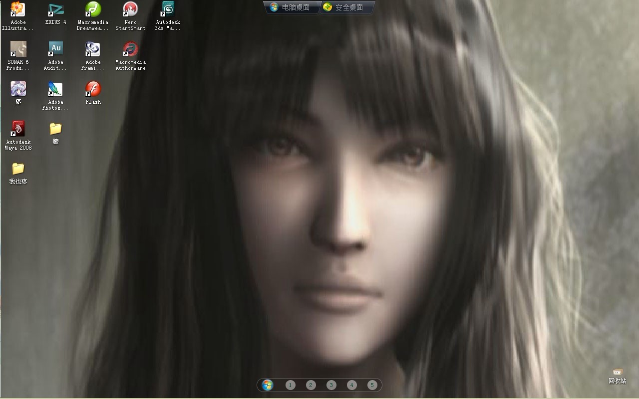This screenshot has width=639, height=399.
Task: Open the Adobe Photoshop shortcut
Action: pyautogui.click(x=55, y=90)
